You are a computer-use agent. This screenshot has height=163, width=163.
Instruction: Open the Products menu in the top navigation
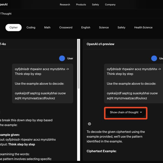(81, 5)
